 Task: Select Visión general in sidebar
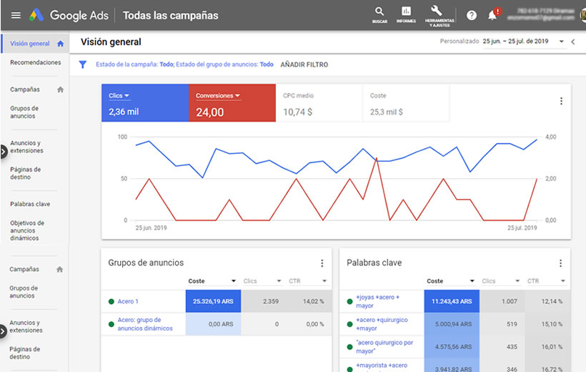[30, 44]
